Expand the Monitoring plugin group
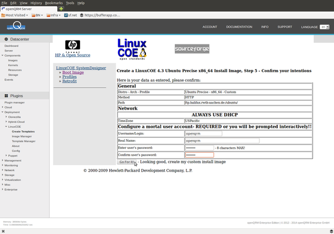334x234 pixels. pos(3,165)
